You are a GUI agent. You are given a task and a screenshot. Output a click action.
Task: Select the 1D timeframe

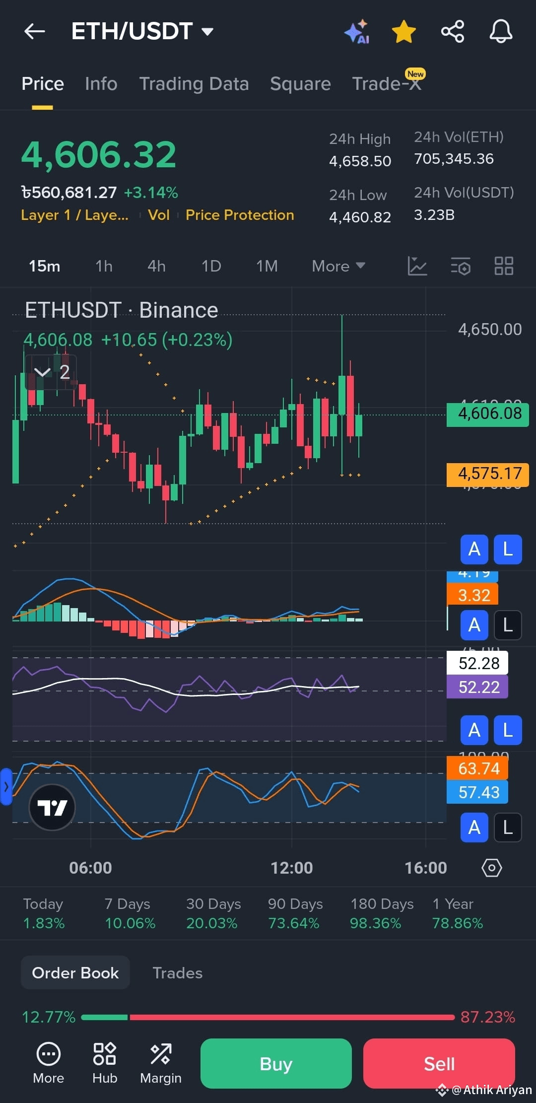(x=211, y=266)
